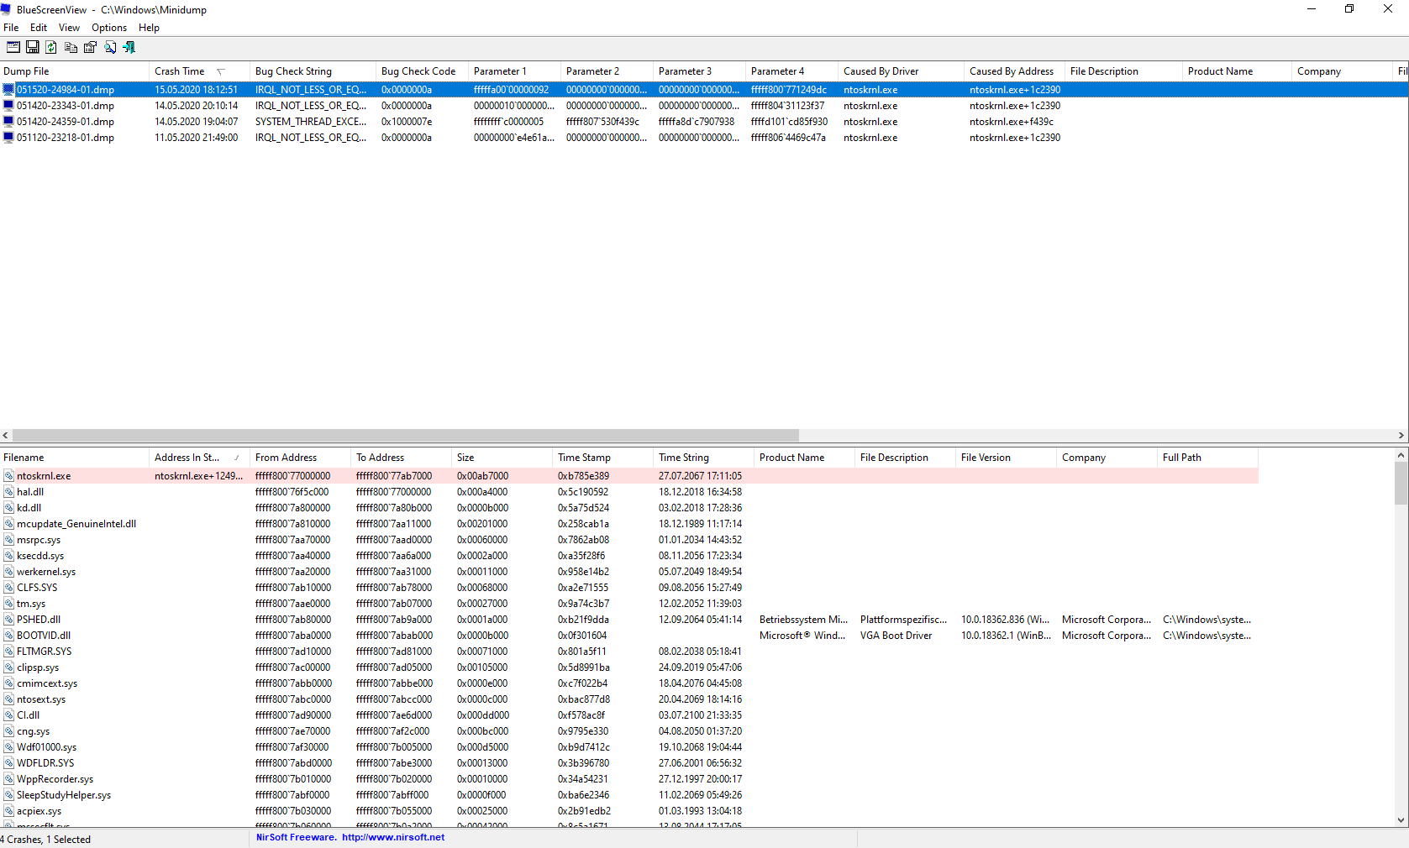Click crash time 11.05.2020 21:49:00

click(x=197, y=138)
